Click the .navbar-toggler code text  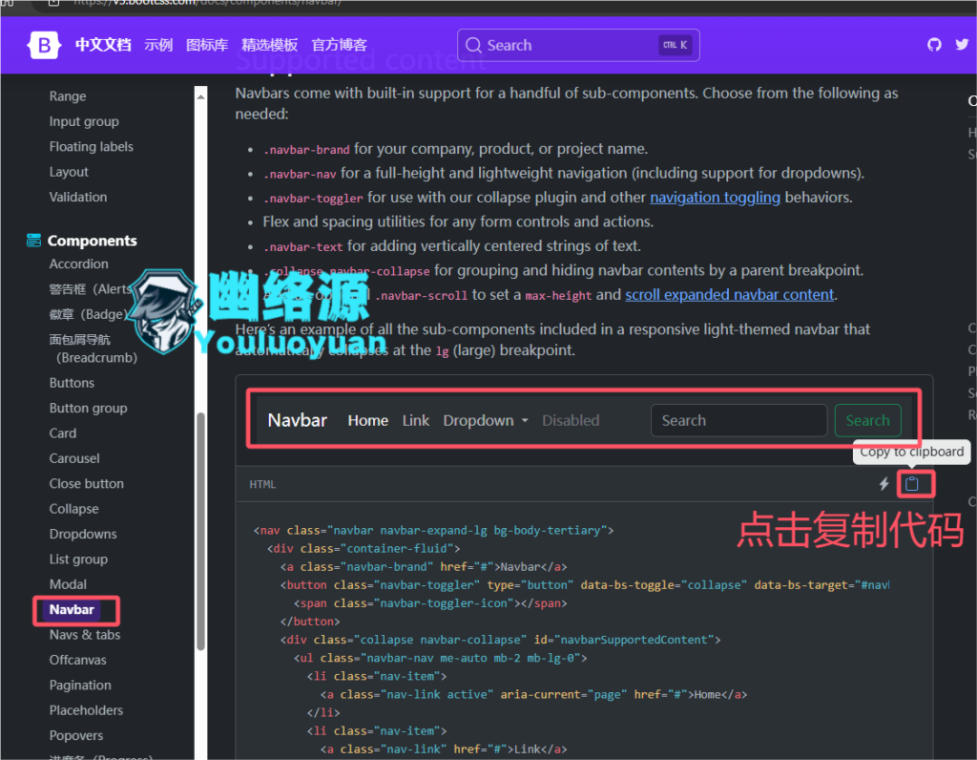click(x=313, y=199)
